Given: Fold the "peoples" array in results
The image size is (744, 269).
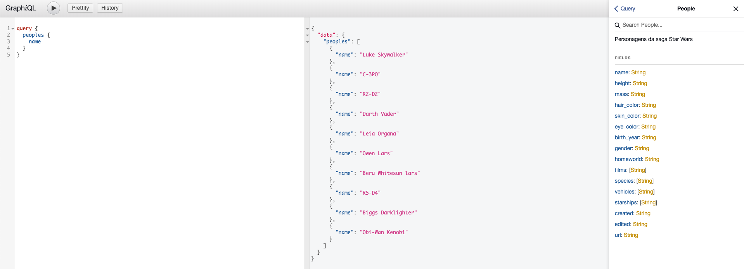Looking at the screenshot, I should pos(308,42).
